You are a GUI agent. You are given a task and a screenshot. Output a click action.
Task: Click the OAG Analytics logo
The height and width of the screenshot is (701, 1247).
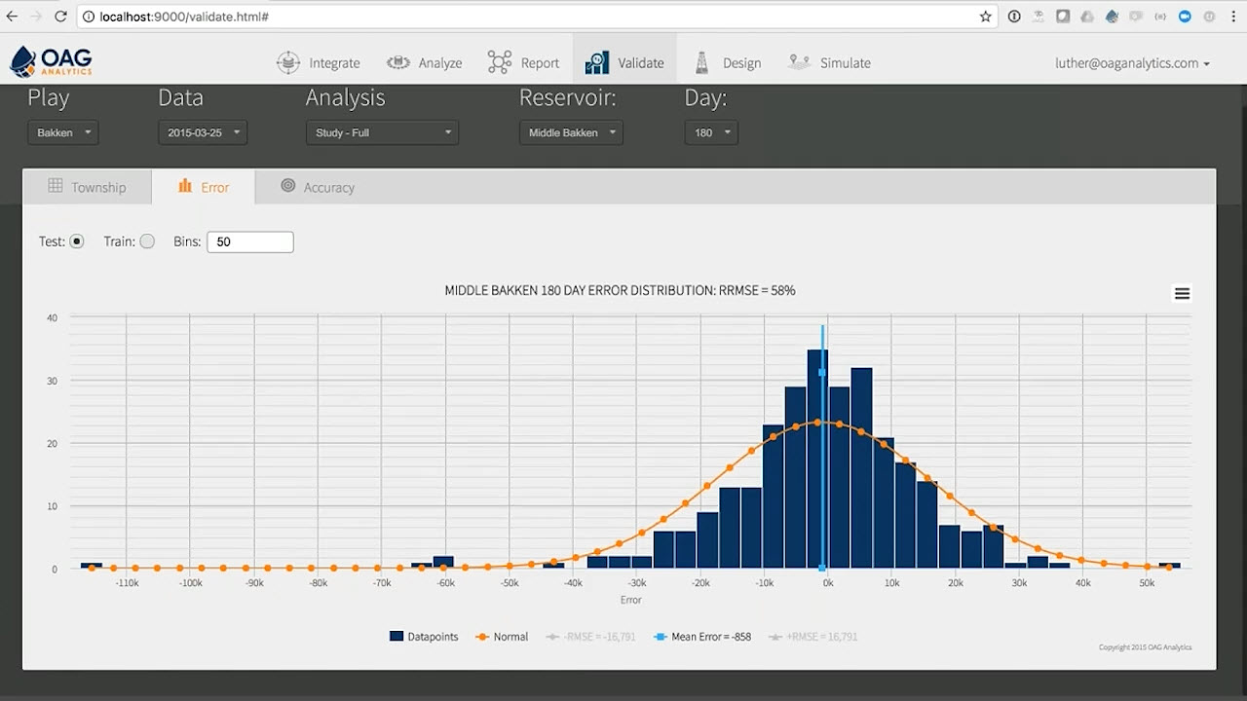51,61
